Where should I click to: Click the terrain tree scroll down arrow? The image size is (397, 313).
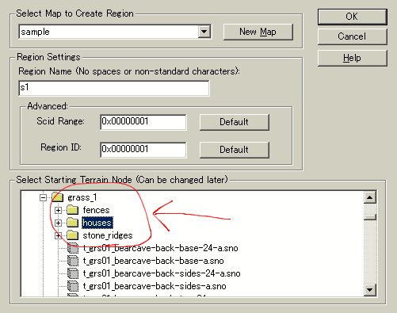click(370, 290)
